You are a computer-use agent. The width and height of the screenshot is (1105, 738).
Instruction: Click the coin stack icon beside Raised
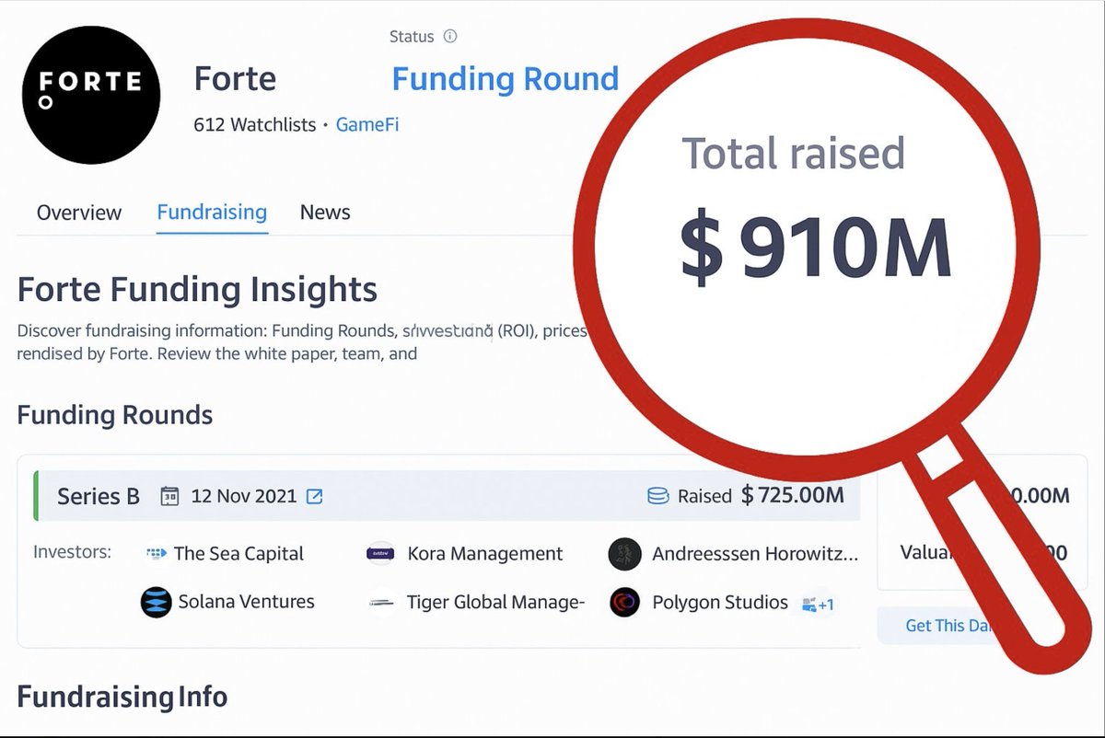tap(657, 497)
